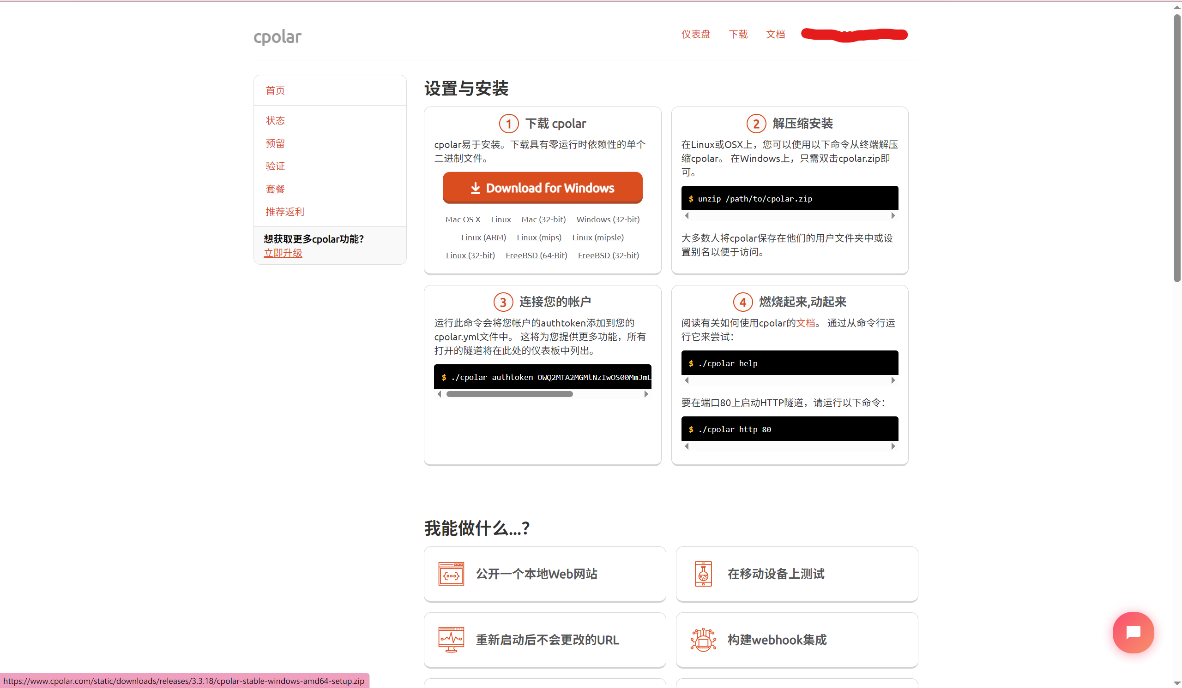1182x688 pixels.
Task: Click the 燃烧起来,动起来 step title
Action: (802, 302)
